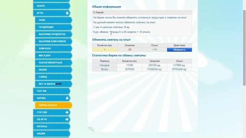Image resolution: width=246 pixels, height=138 pixels.
Task: Open the ПОЛЕ page
Action: coord(53,20)
